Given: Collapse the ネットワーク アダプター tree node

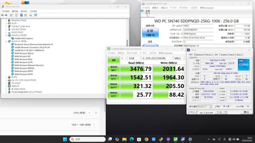Looking at the screenshot, I should (x=6, y=42).
